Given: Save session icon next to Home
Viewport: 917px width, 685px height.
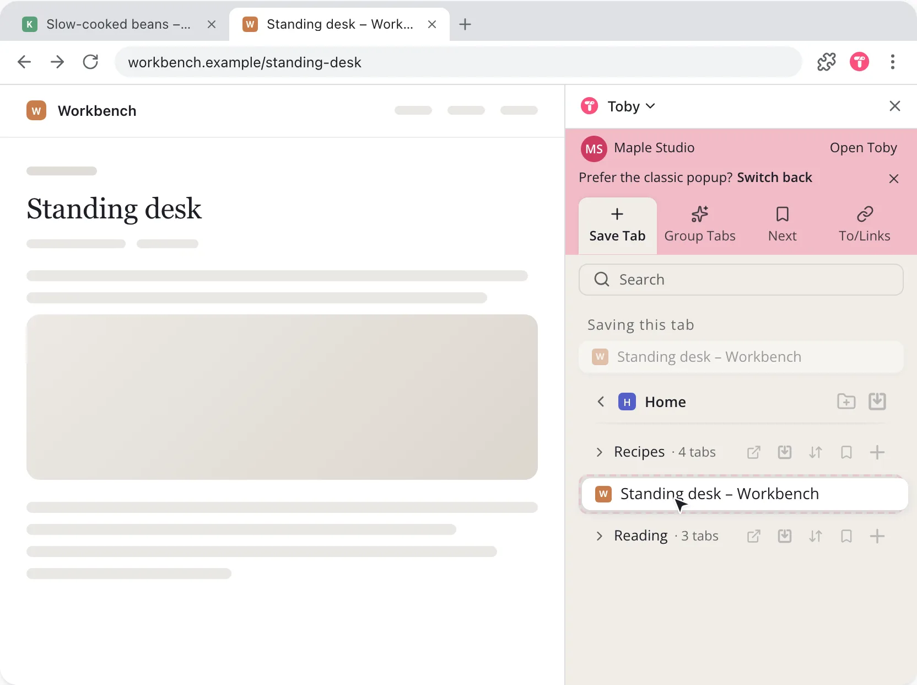Looking at the screenshot, I should coord(877,402).
